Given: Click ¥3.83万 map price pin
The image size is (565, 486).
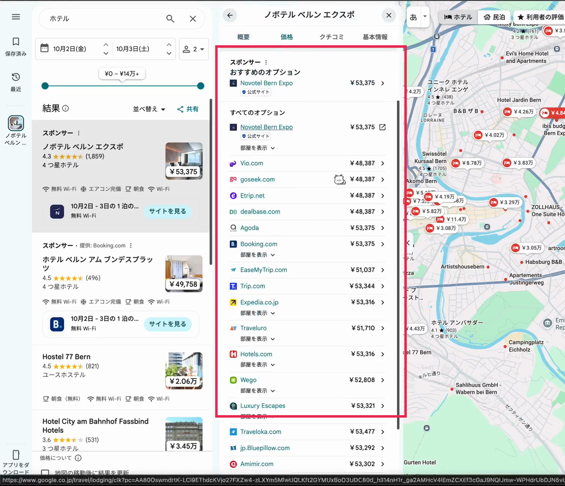Looking at the screenshot, I should [518, 163].
